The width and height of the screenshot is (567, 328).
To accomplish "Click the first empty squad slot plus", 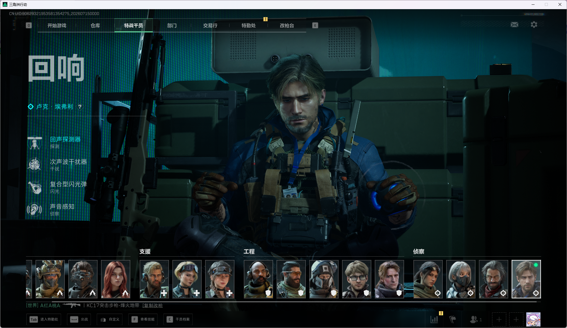I will click(499, 319).
